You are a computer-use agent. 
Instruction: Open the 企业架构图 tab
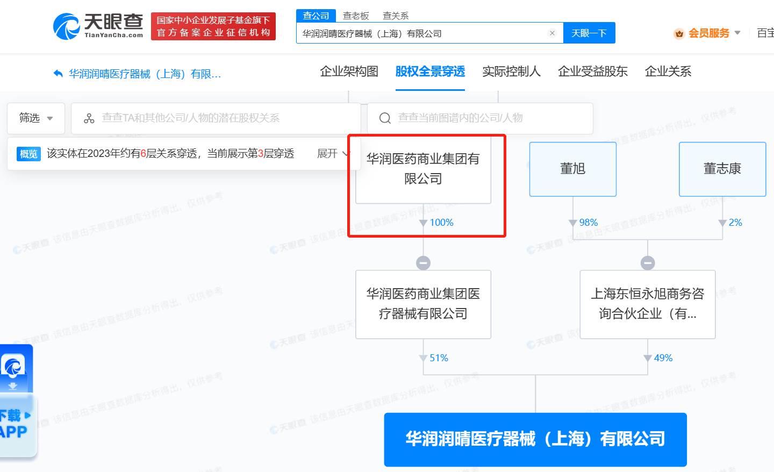point(349,71)
